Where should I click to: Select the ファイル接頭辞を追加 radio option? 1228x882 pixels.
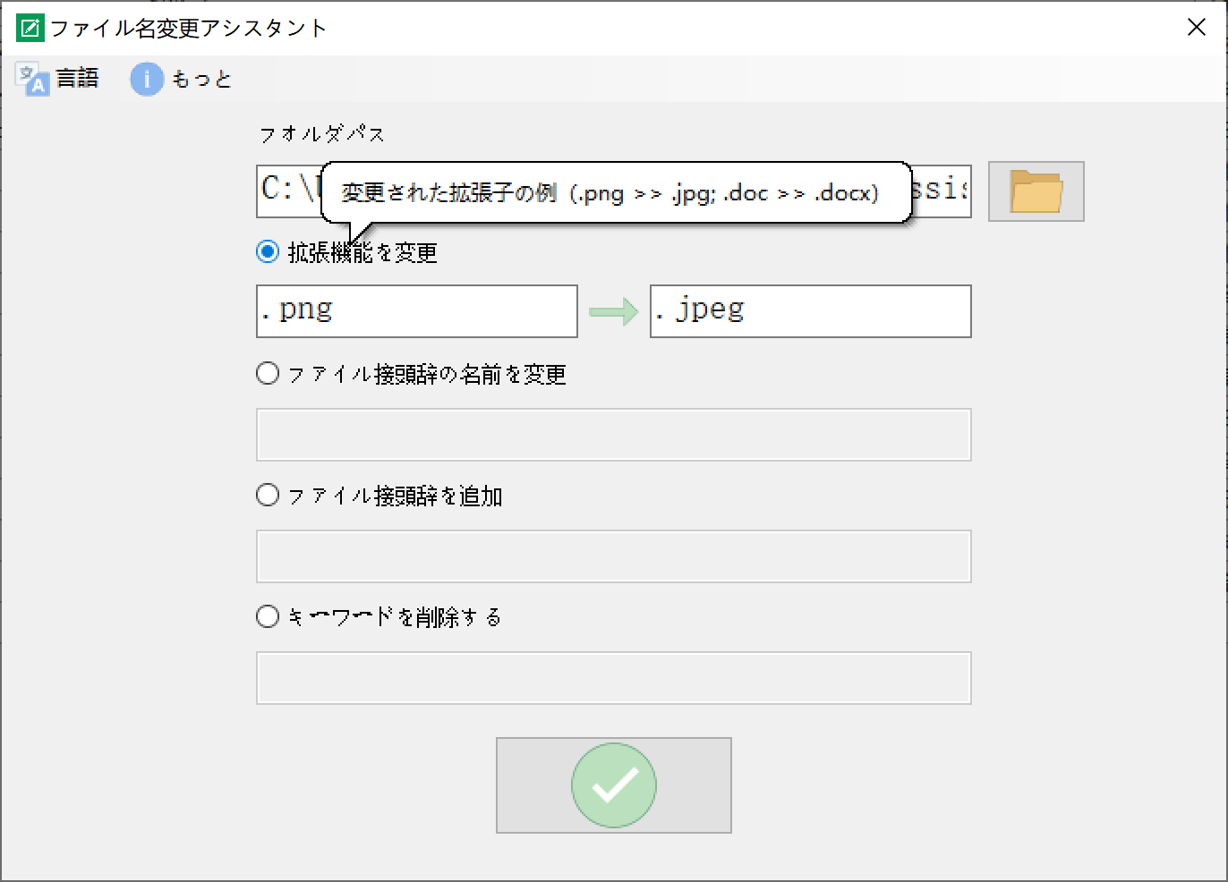click(268, 495)
